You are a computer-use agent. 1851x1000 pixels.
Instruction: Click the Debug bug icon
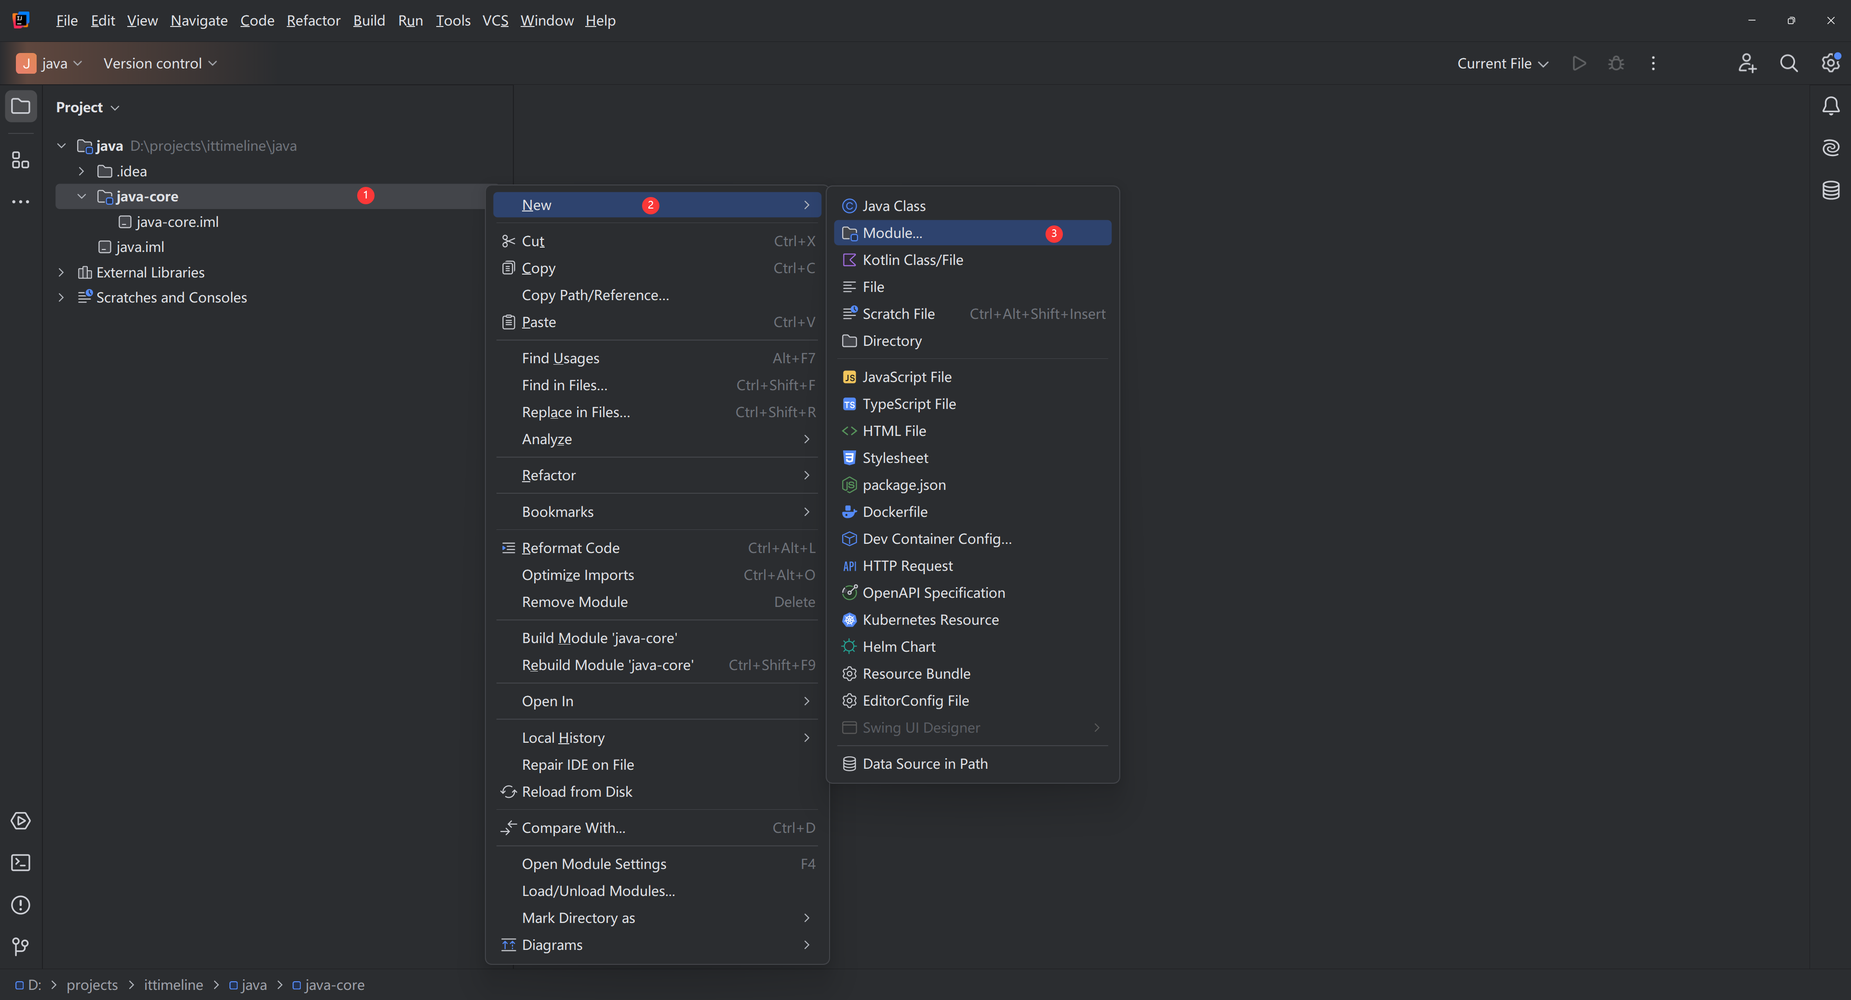coord(1616,63)
